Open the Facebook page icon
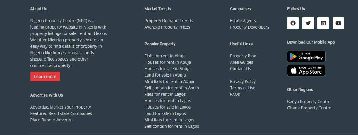The width and height of the screenshot is (358, 135). tap(293, 23)
